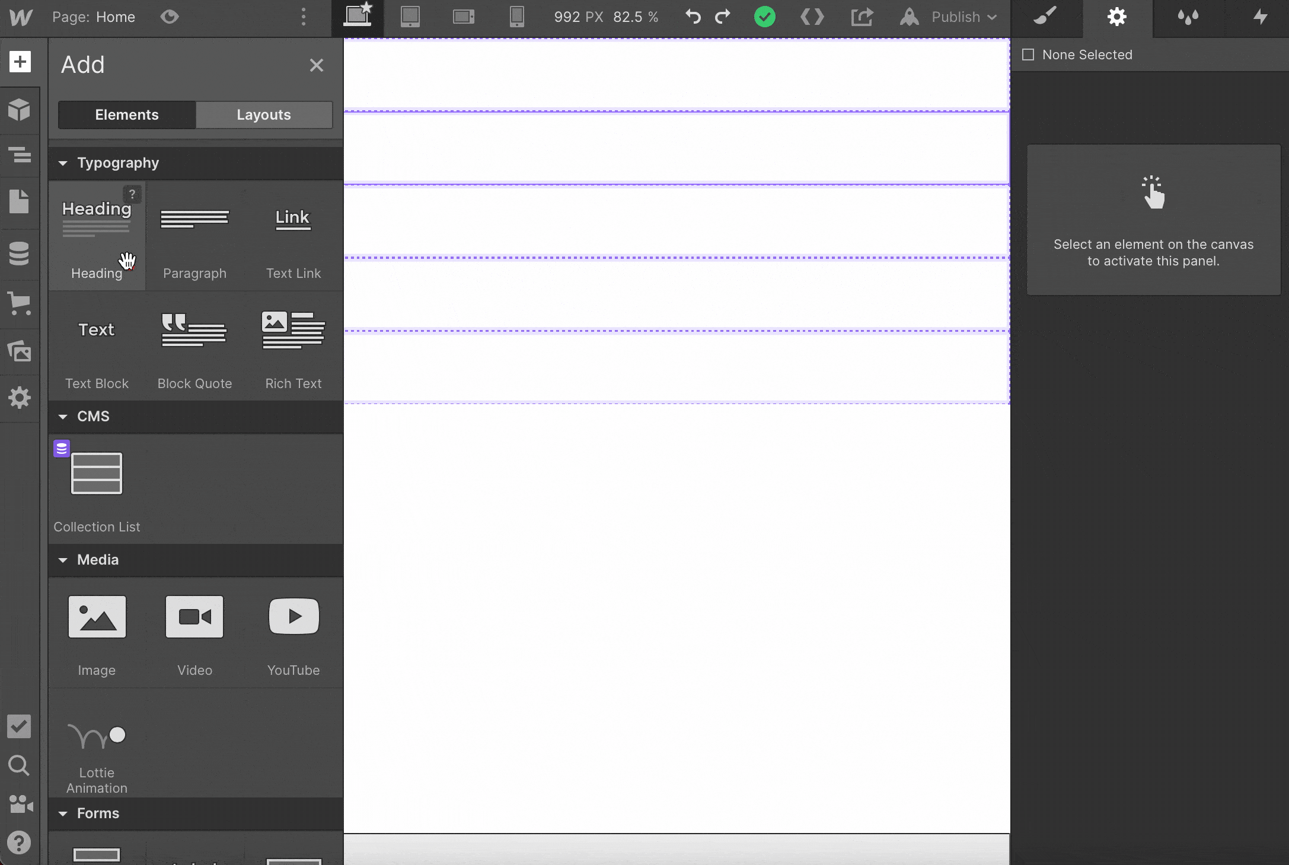
Task: Open the CMS collections database icon
Action: coord(20,254)
